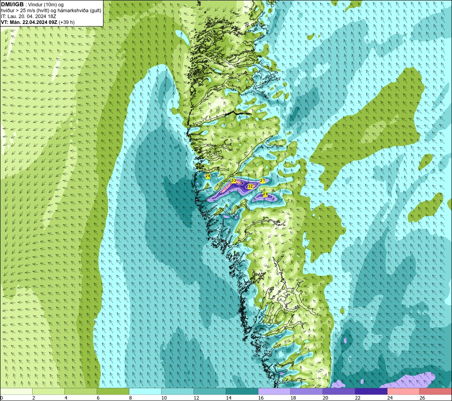The width and height of the screenshot is (452, 401).
Task: Click the yellow 32 gust label on the map
Action: (x=250, y=187)
